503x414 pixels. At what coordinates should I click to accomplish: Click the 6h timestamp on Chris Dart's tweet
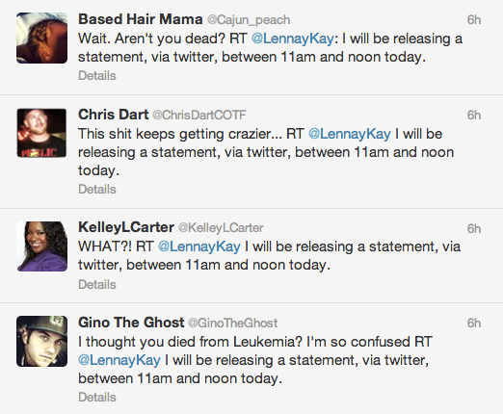[x=474, y=116]
